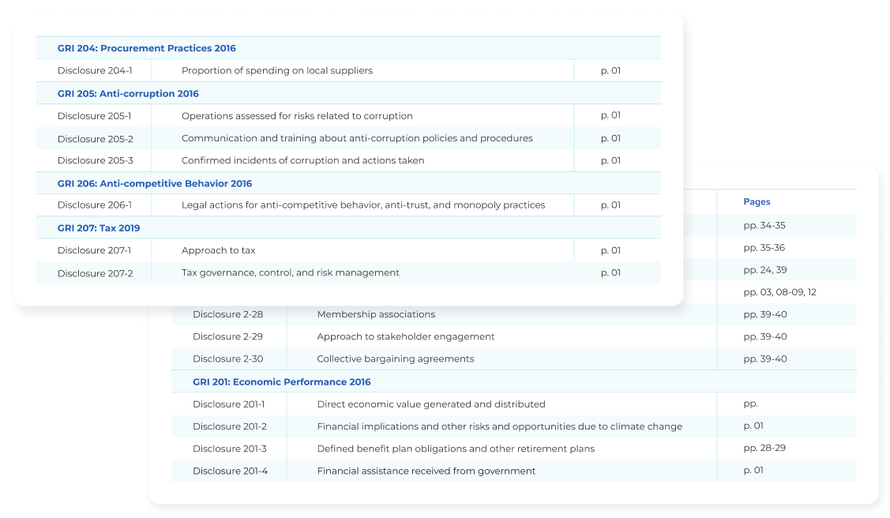
Task: Click Legal actions for anti-competitive behavior description
Action: point(363,205)
